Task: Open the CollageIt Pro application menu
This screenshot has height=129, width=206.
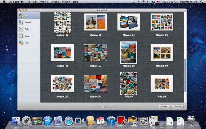Action: (x=16, y=2)
